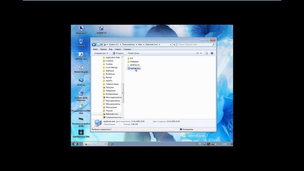Click the Explorer forward arrow button
The width and height of the screenshot is (304, 171).
(98, 45)
